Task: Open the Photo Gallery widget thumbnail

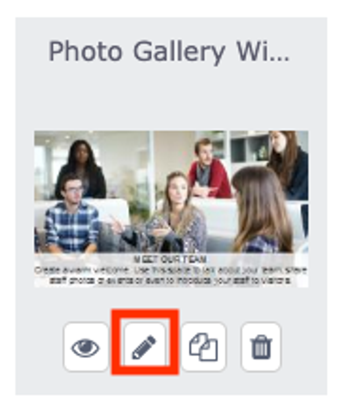Action: tap(171, 209)
